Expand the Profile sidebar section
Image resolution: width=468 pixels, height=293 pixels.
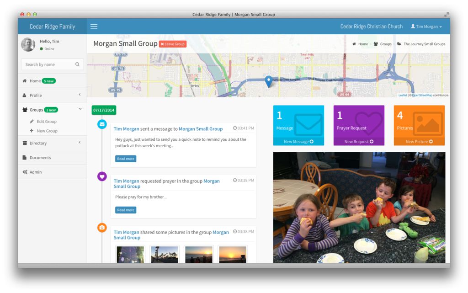coord(36,95)
